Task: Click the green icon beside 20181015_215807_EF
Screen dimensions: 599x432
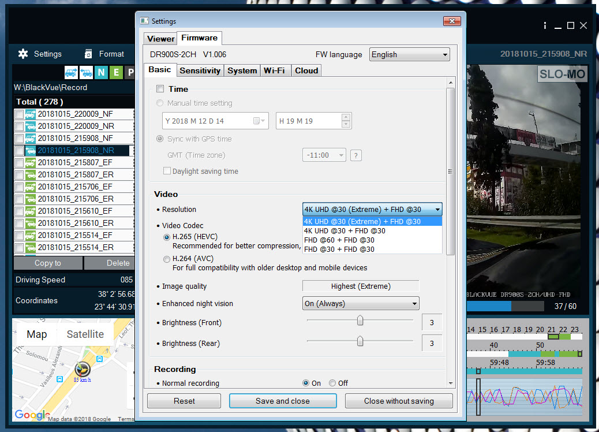Action: (x=31, y=162)
